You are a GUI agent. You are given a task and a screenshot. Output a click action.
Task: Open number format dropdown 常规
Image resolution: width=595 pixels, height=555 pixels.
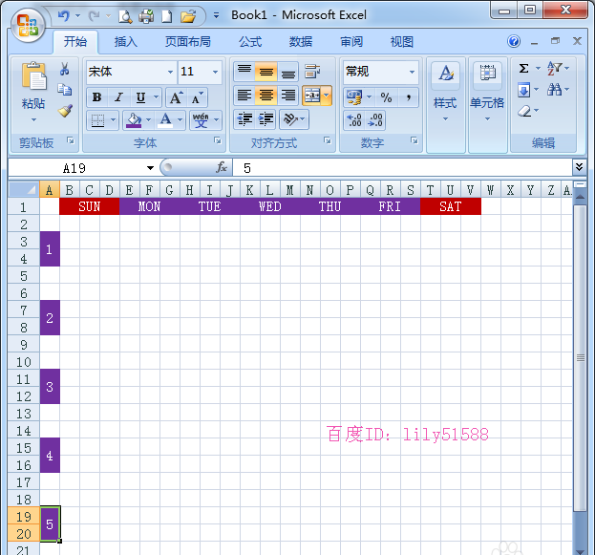click(x=412, y=72)
